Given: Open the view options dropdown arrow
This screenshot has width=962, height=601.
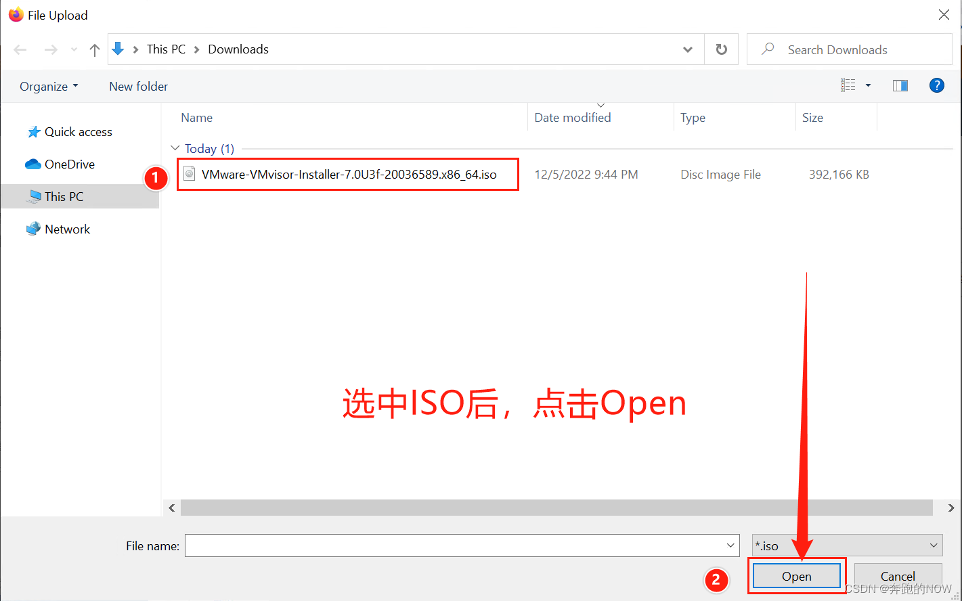Looking at the screenshot, I should [868, 85].
